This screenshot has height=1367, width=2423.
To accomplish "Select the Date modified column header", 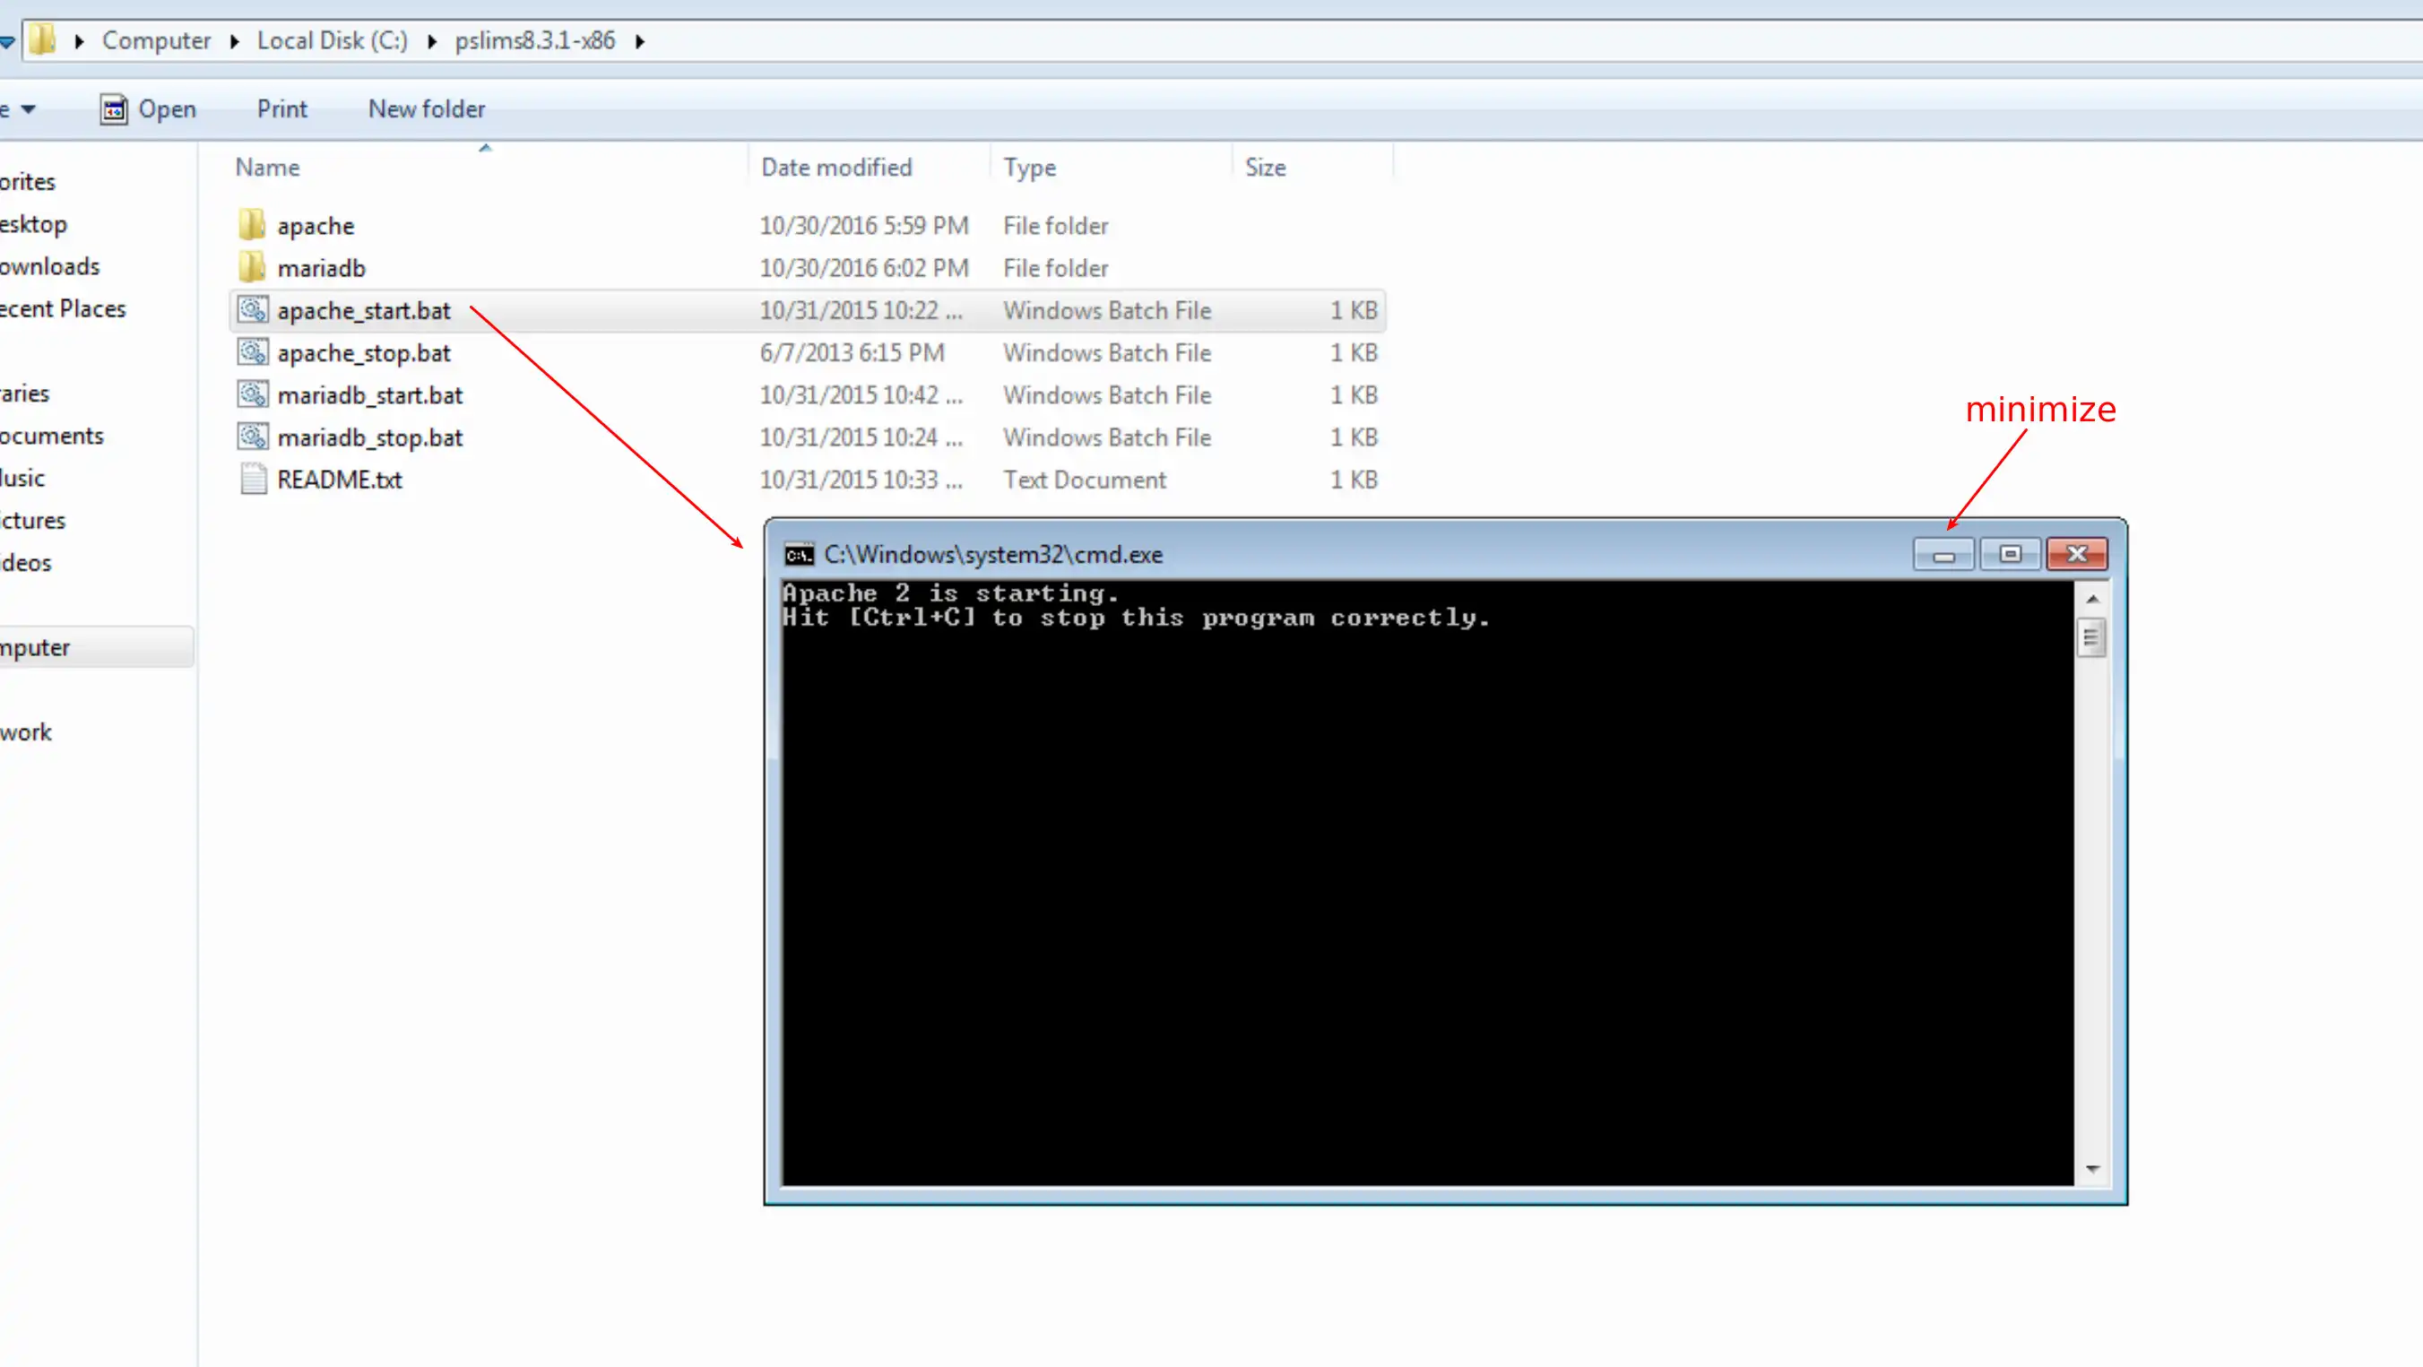I will [x=835, y=167].
